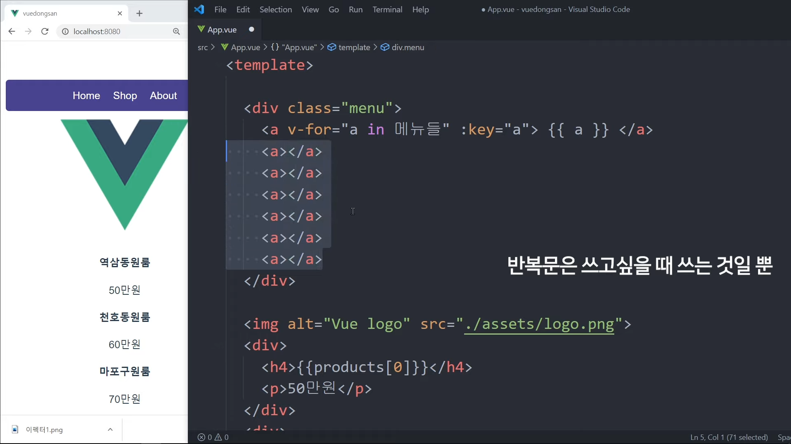Switch to the App.vue editor tab
The width and height of the screenshot is (791, 444).
(x=222, y=30)
